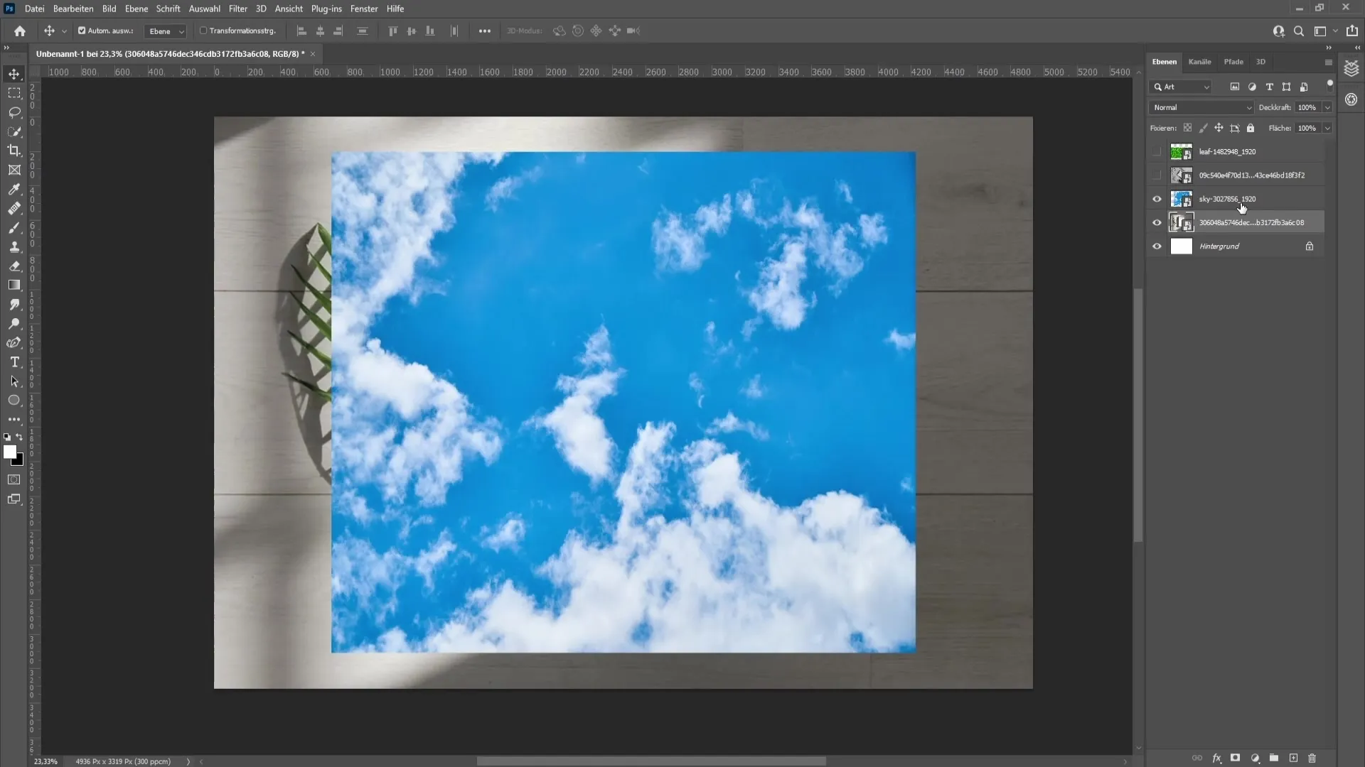The height and width of the screenshot is (767, 1365).
Task: Toggle lock transparent pixels
Action: click(1187, 128)
